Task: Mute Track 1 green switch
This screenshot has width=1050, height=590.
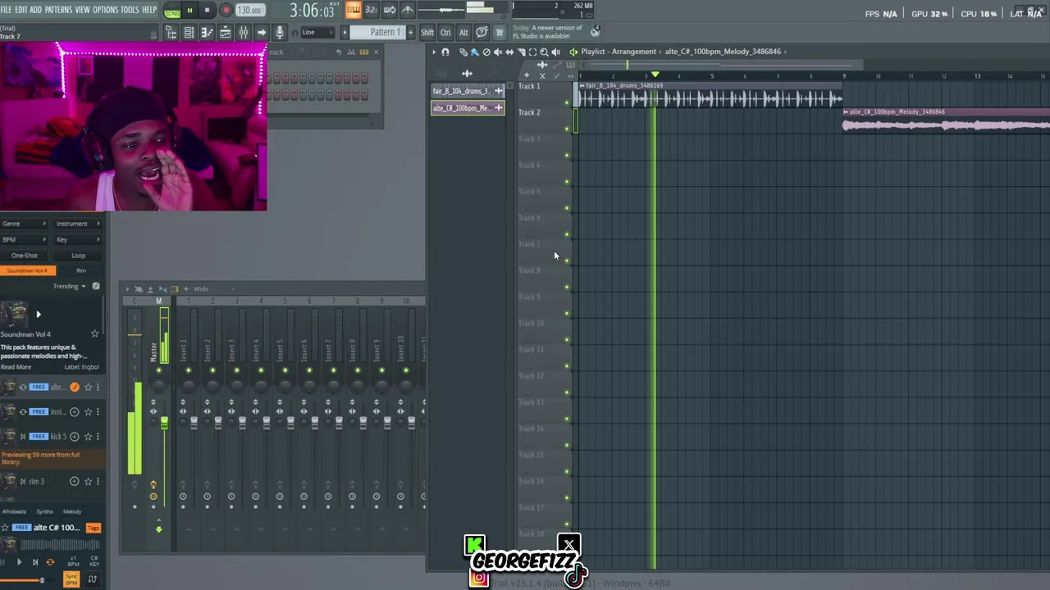Action: [x=566, y=102]
